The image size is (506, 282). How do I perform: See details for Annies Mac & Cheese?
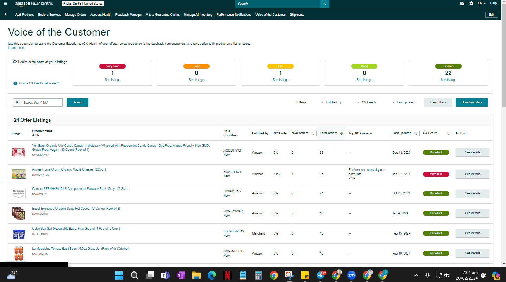tap(473, 174)
